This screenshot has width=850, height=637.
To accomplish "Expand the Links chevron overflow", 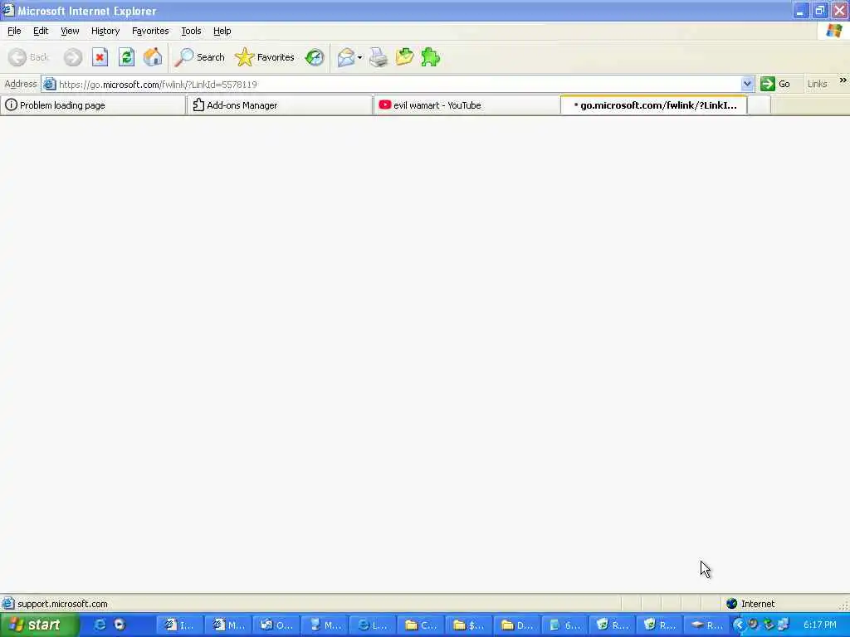I will coord(843,80).
